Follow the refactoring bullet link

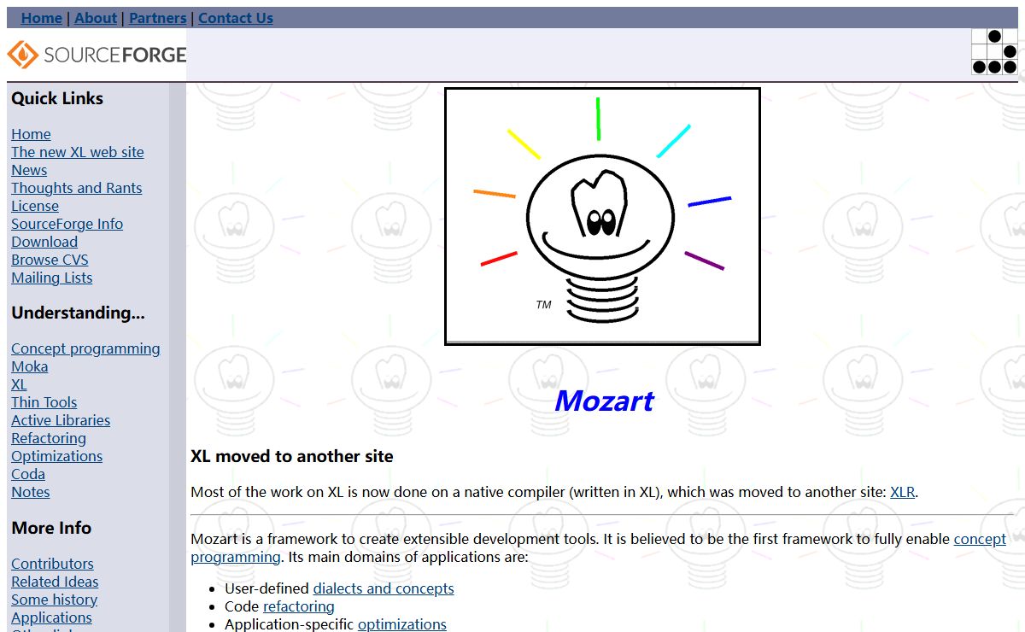(299, 606)
